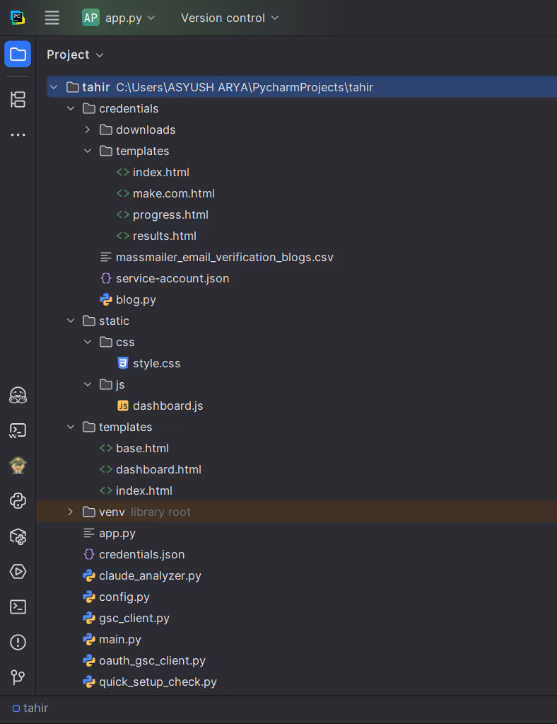
Task: Open the Structure tool window icon
Action: click(18, 99)
